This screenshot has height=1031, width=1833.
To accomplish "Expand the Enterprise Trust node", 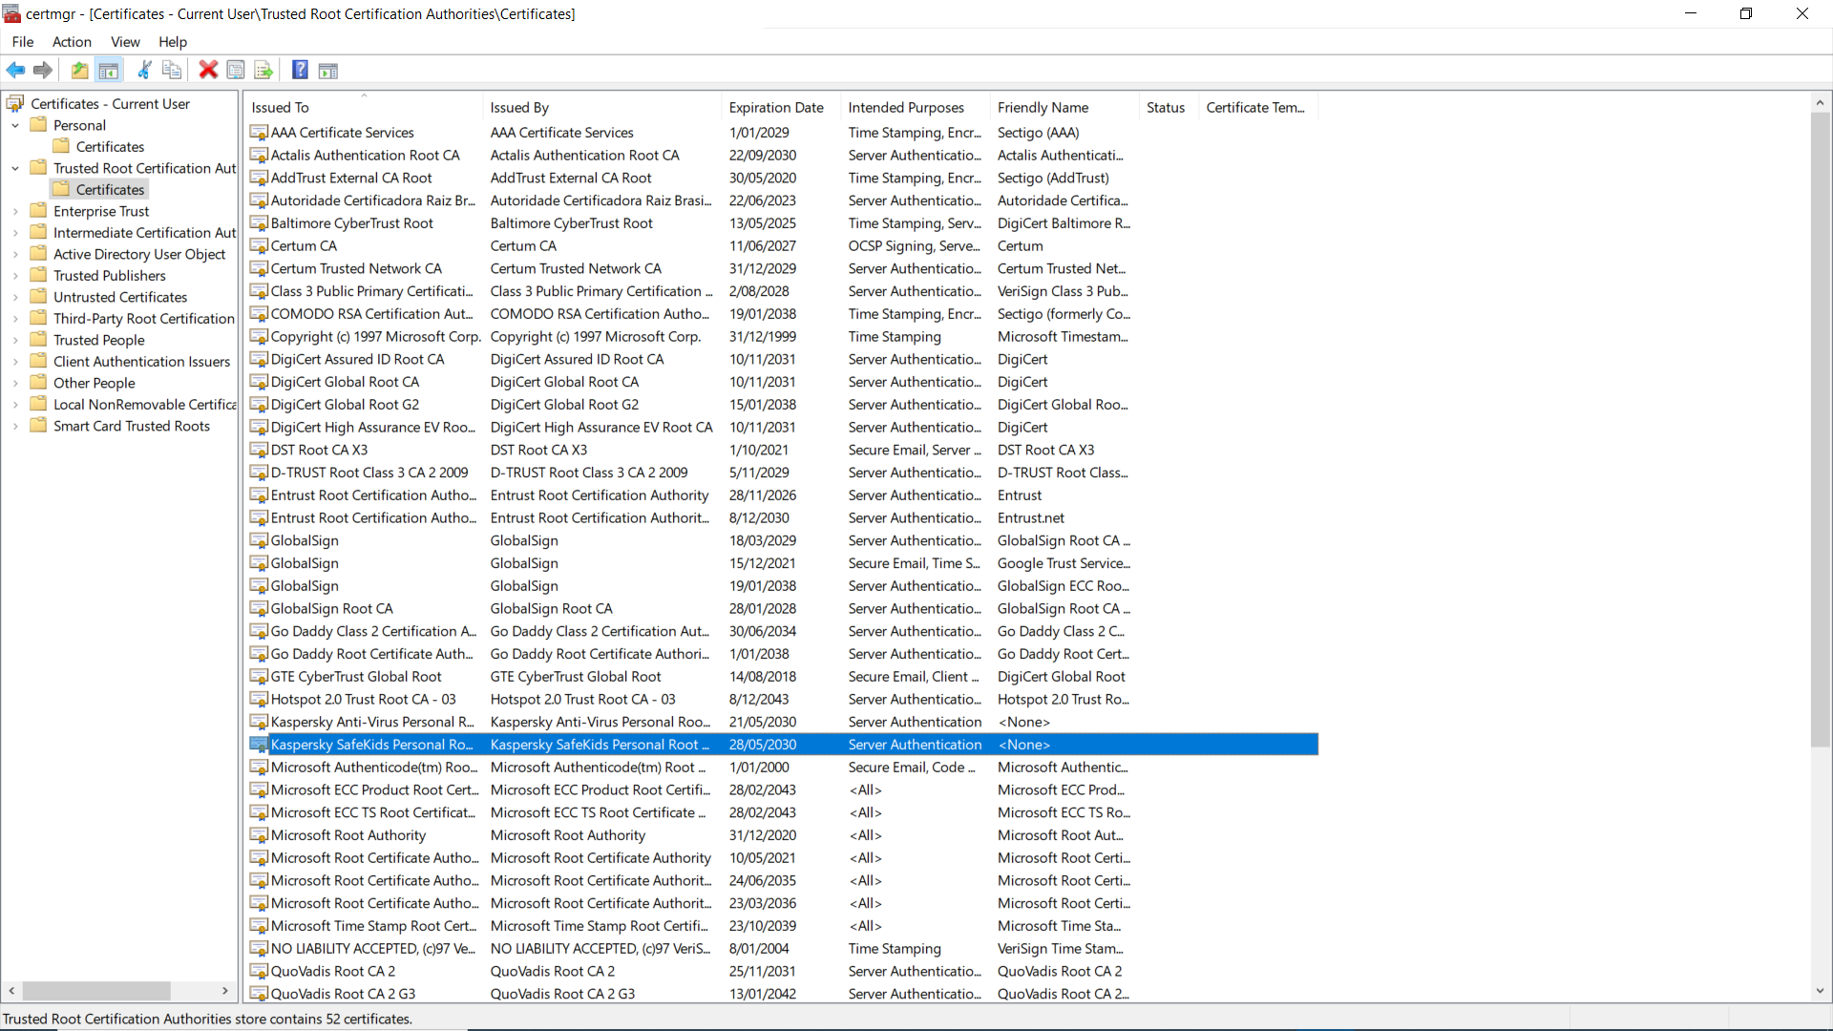I will pyautogui.click(x=15, y=211).
